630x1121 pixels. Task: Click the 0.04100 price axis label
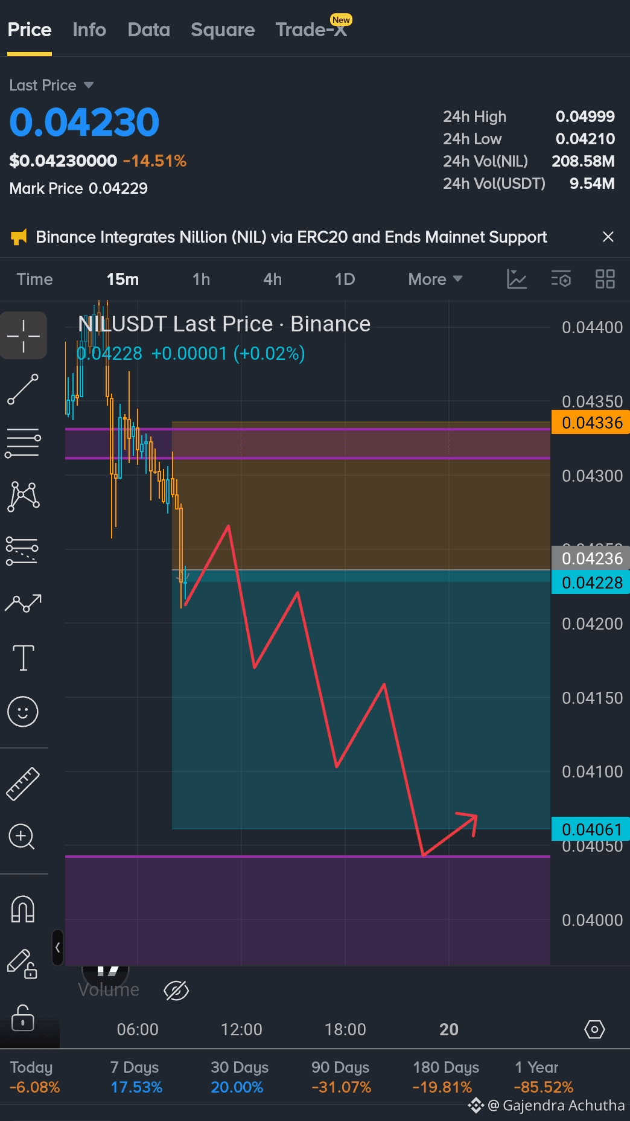(x=592, y=771)
